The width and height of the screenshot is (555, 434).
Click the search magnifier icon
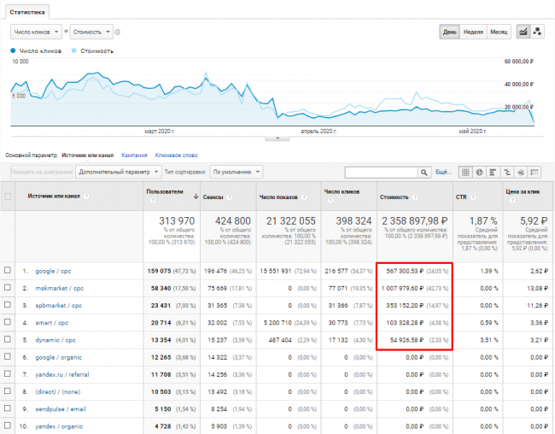pyautogui.click(x=425, y=172)
